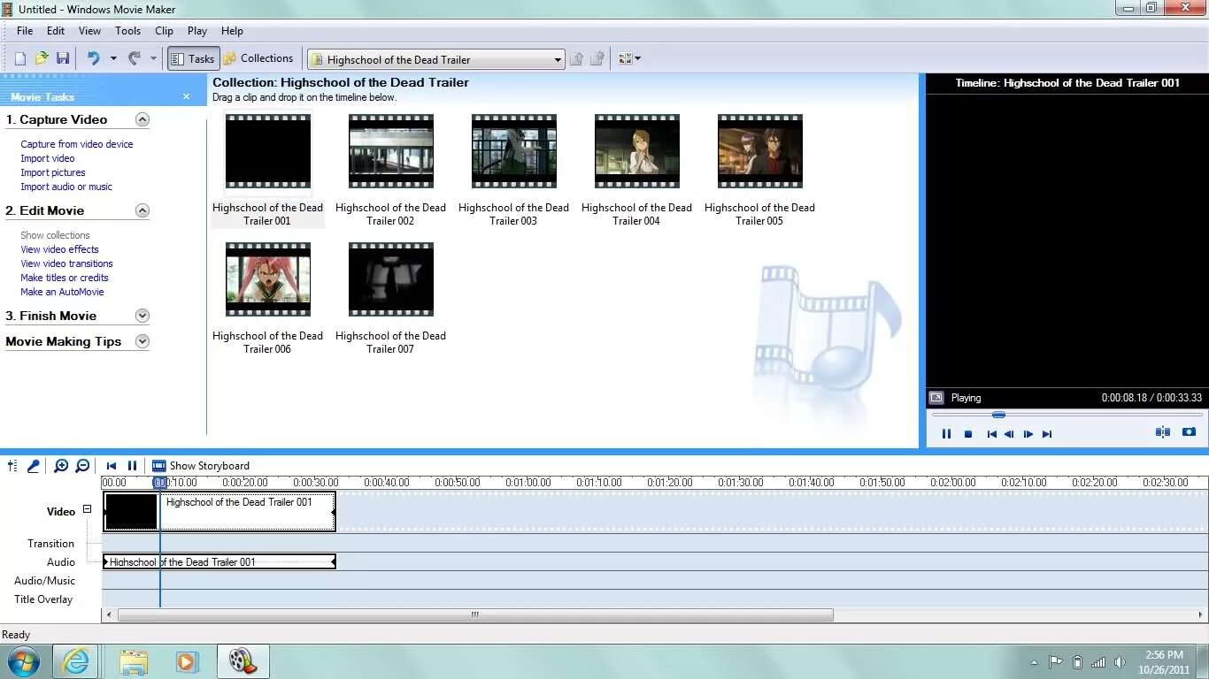Collapse the Edit Movie section
Viewport: 1209px width, 679px height.
coord(142,210)
